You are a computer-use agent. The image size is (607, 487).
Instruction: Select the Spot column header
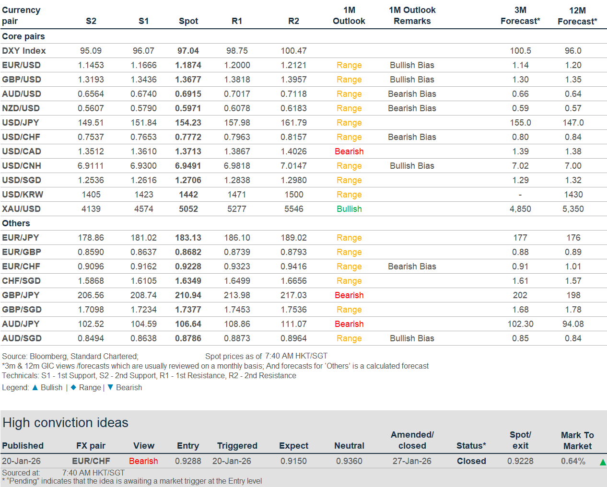[188, 21]
